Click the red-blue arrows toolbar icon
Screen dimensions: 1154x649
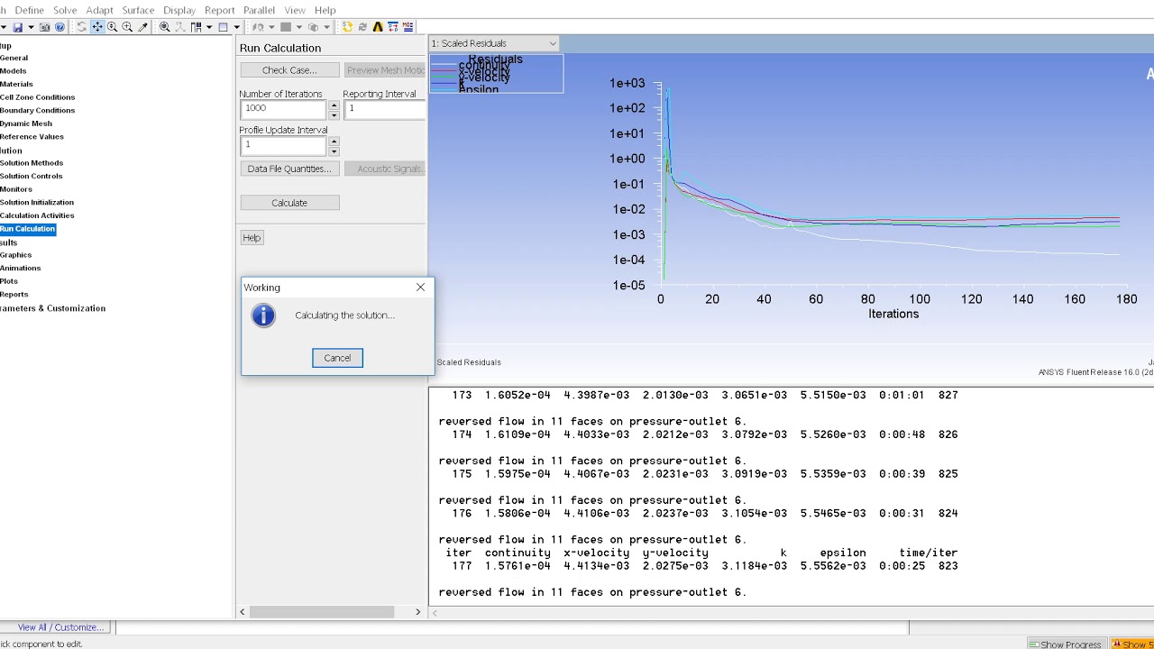coord(393,27)
